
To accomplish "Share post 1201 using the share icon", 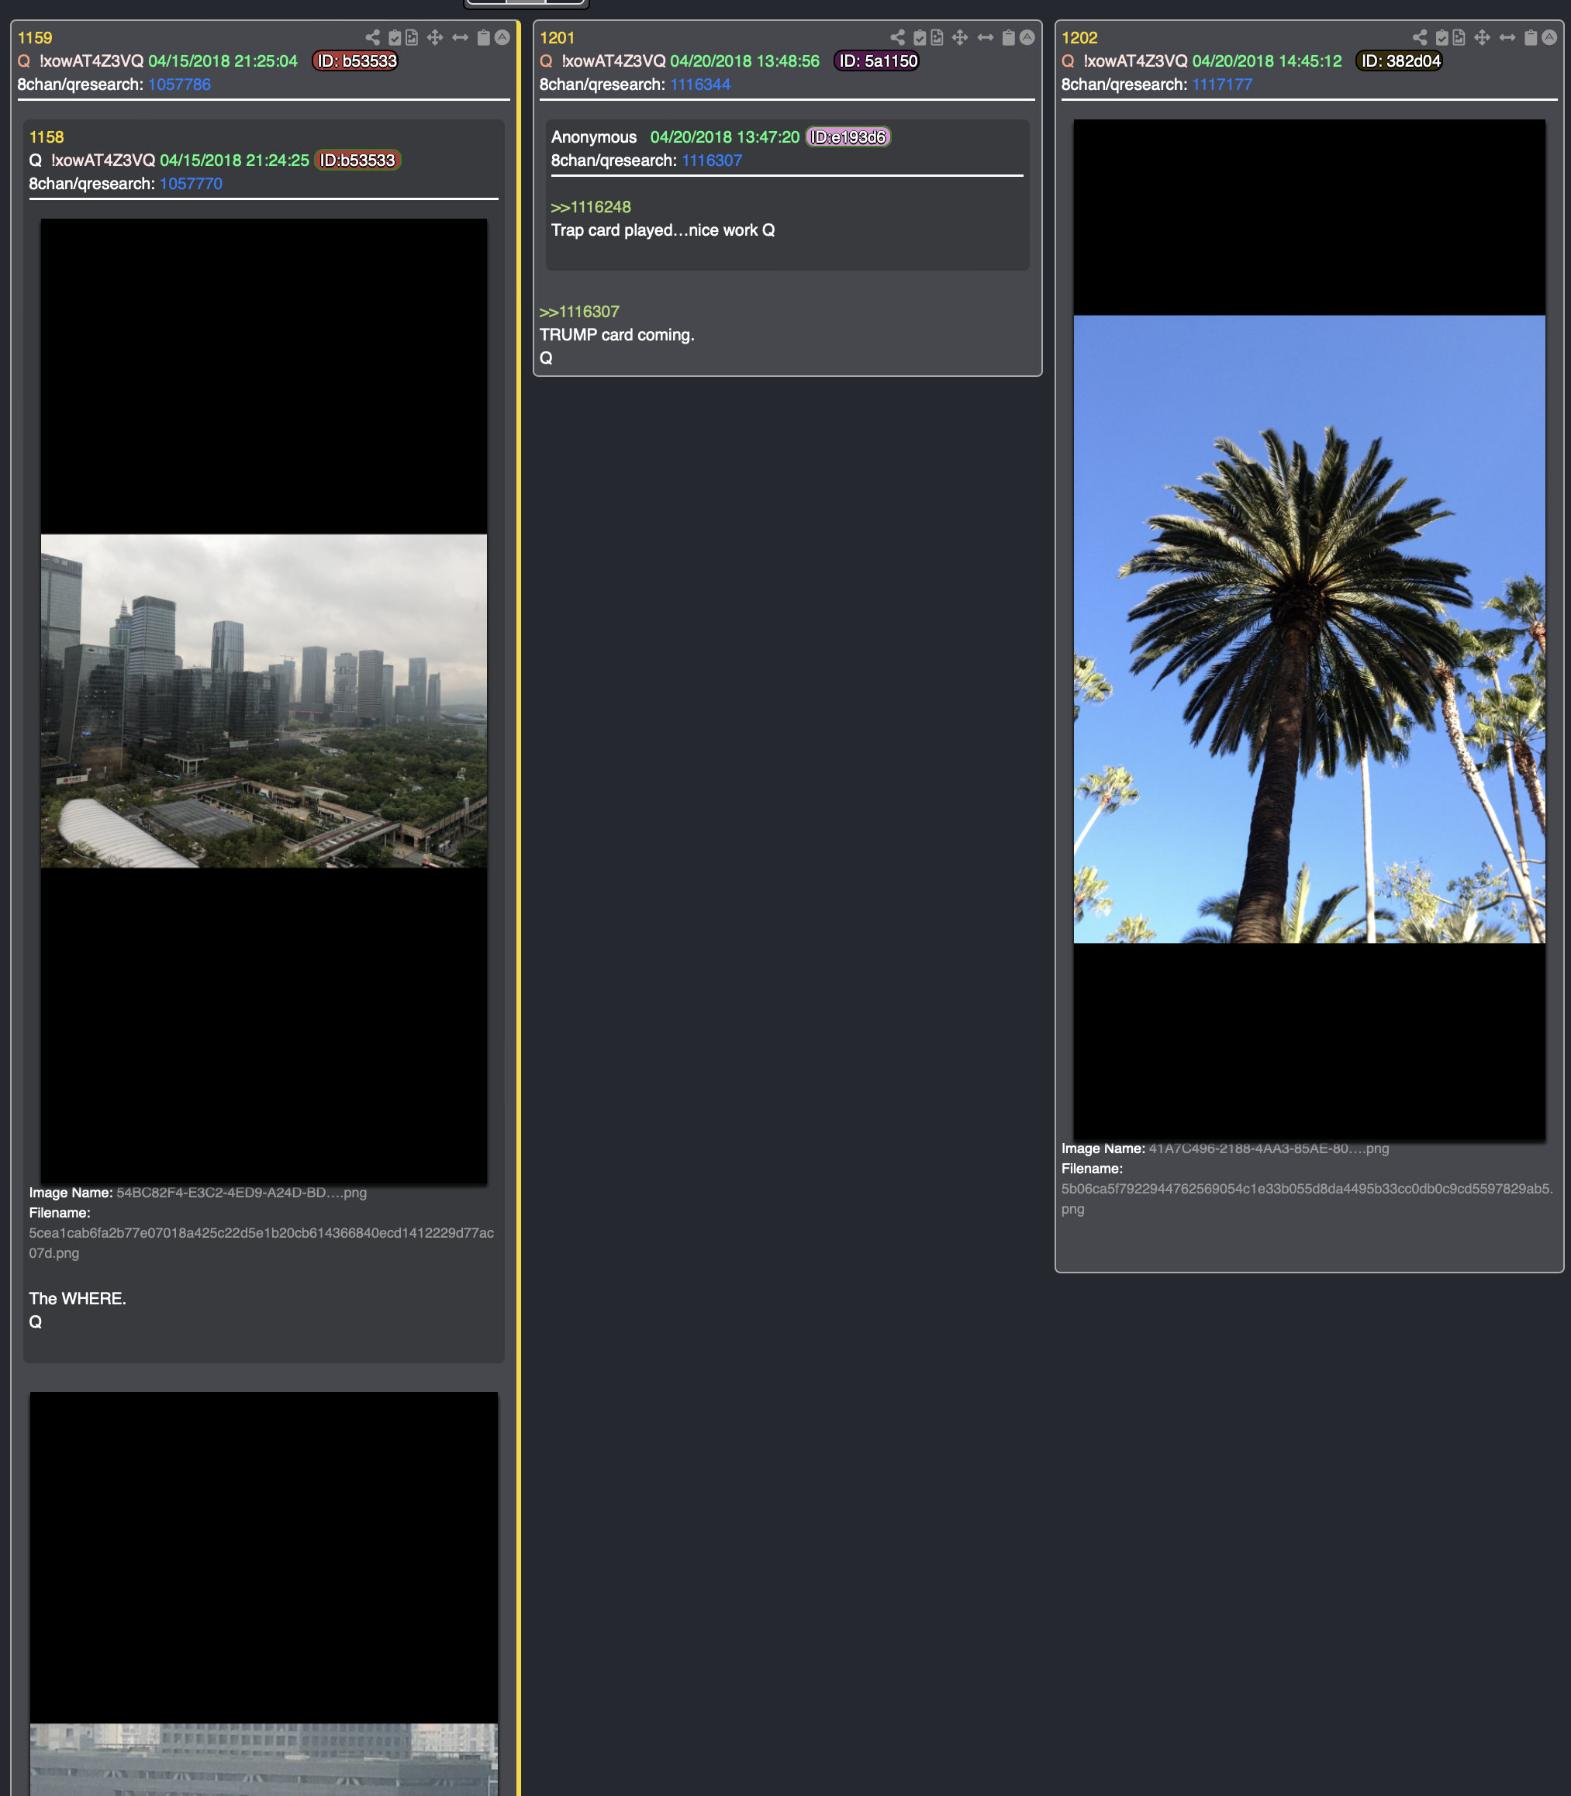I will click(x=898, y=38).
